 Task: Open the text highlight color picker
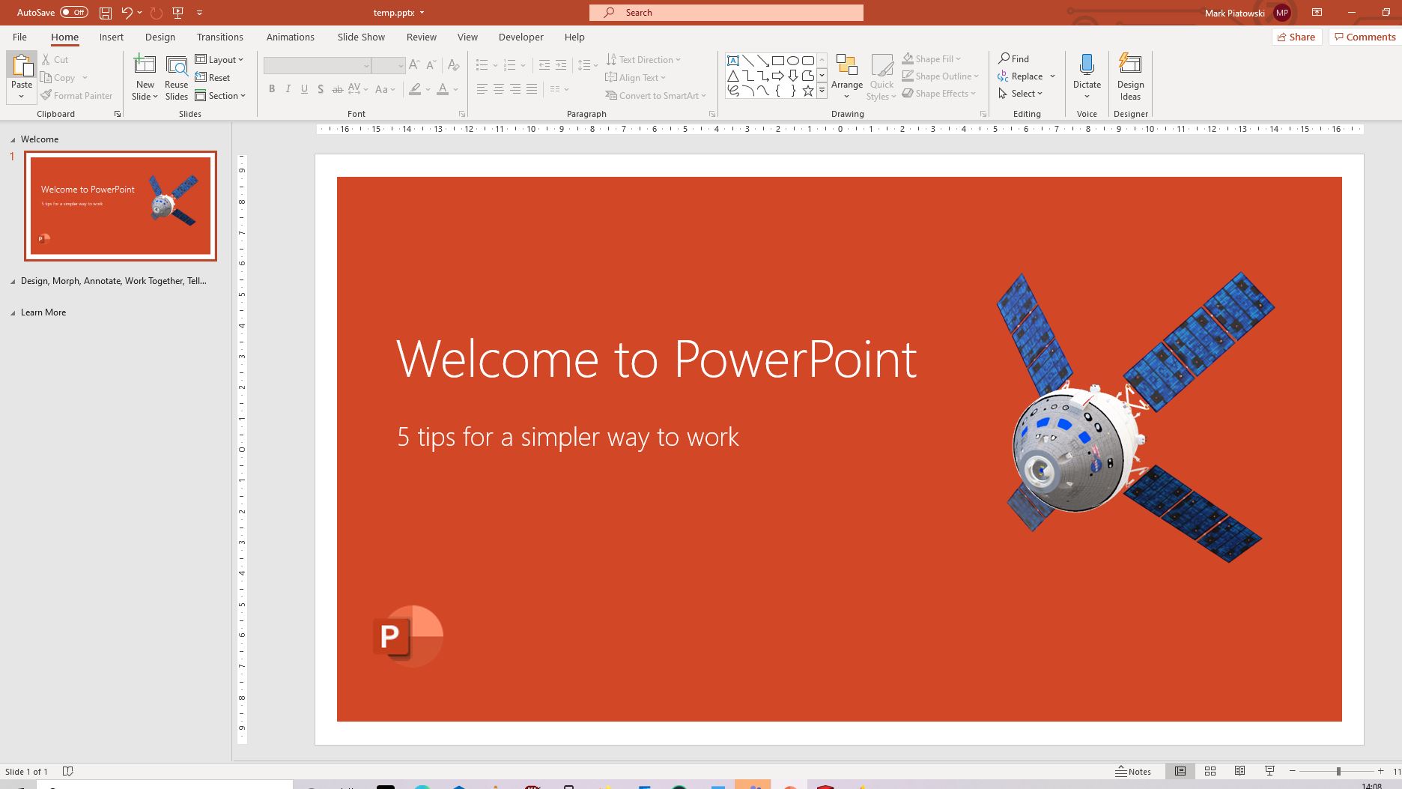[x=428, y=89]
